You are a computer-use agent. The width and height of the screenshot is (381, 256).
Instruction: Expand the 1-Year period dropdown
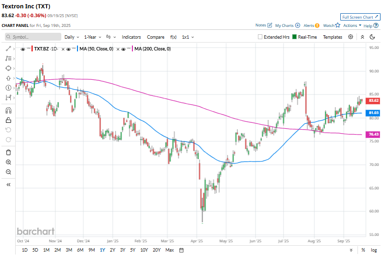(93, 37)
